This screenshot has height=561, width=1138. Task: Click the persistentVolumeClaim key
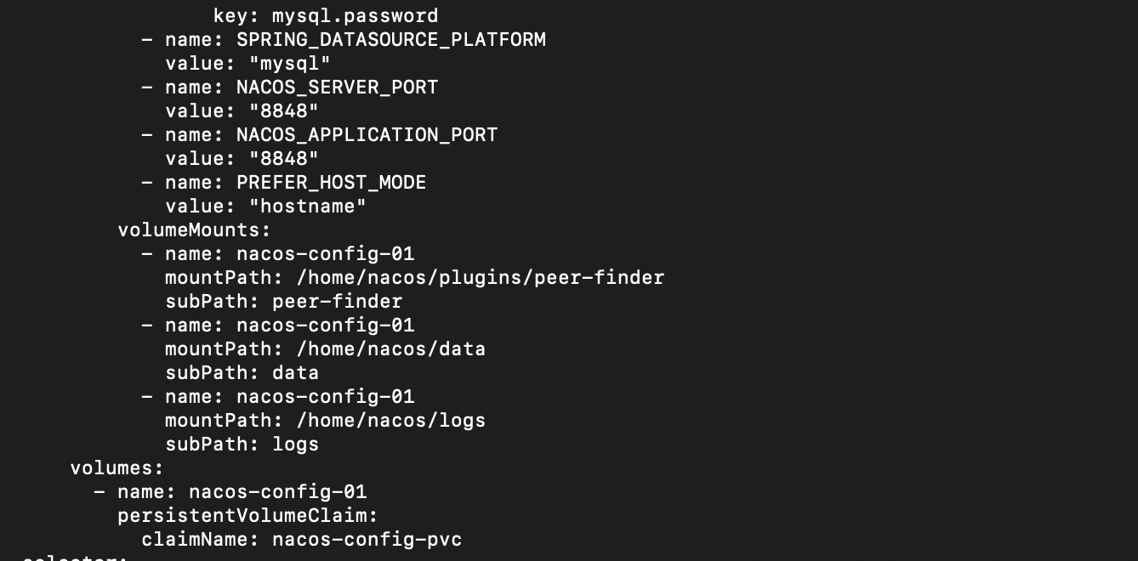(248, 516)
